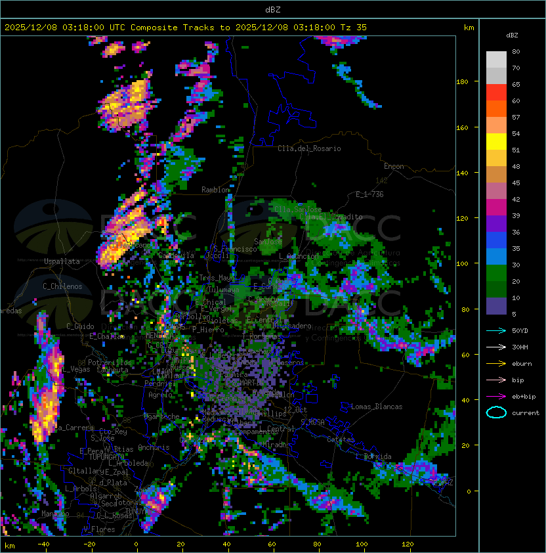Select the Agrelo map label
The image size is (546, 553).
pyautogui.click(x=160, y=395)
